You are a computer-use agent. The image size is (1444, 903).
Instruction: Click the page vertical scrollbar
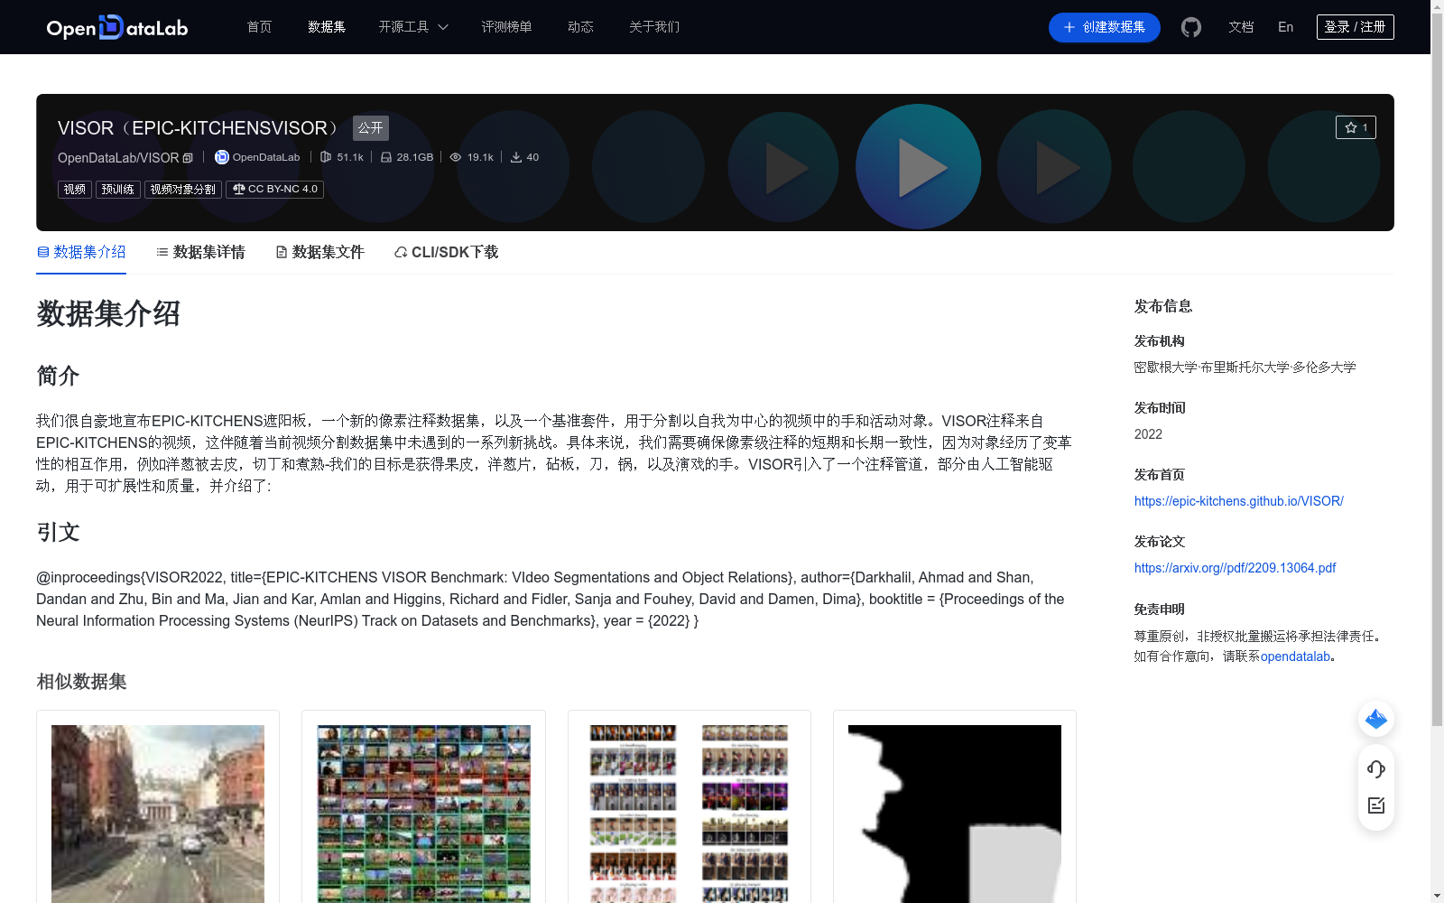point(1437,368)
